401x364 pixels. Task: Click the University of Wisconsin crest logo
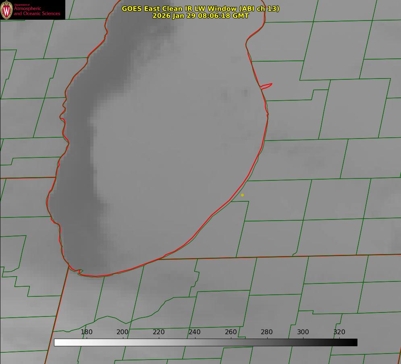click(x=6, y=10)
